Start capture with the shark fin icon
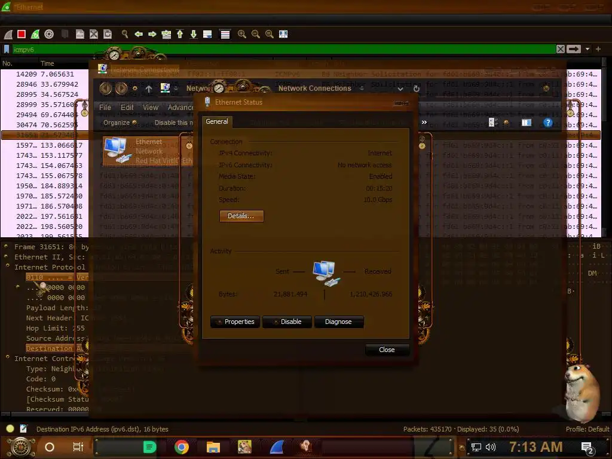Viewport: 612px width, 459px height. tap(8, 34)
